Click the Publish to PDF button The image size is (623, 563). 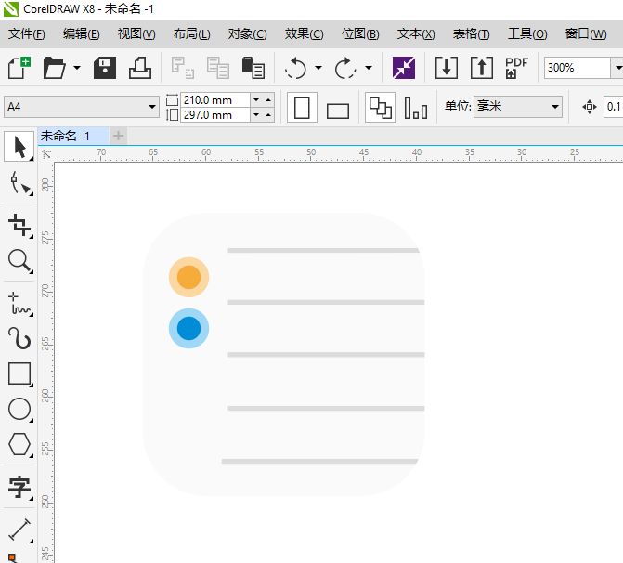point(516,68)
